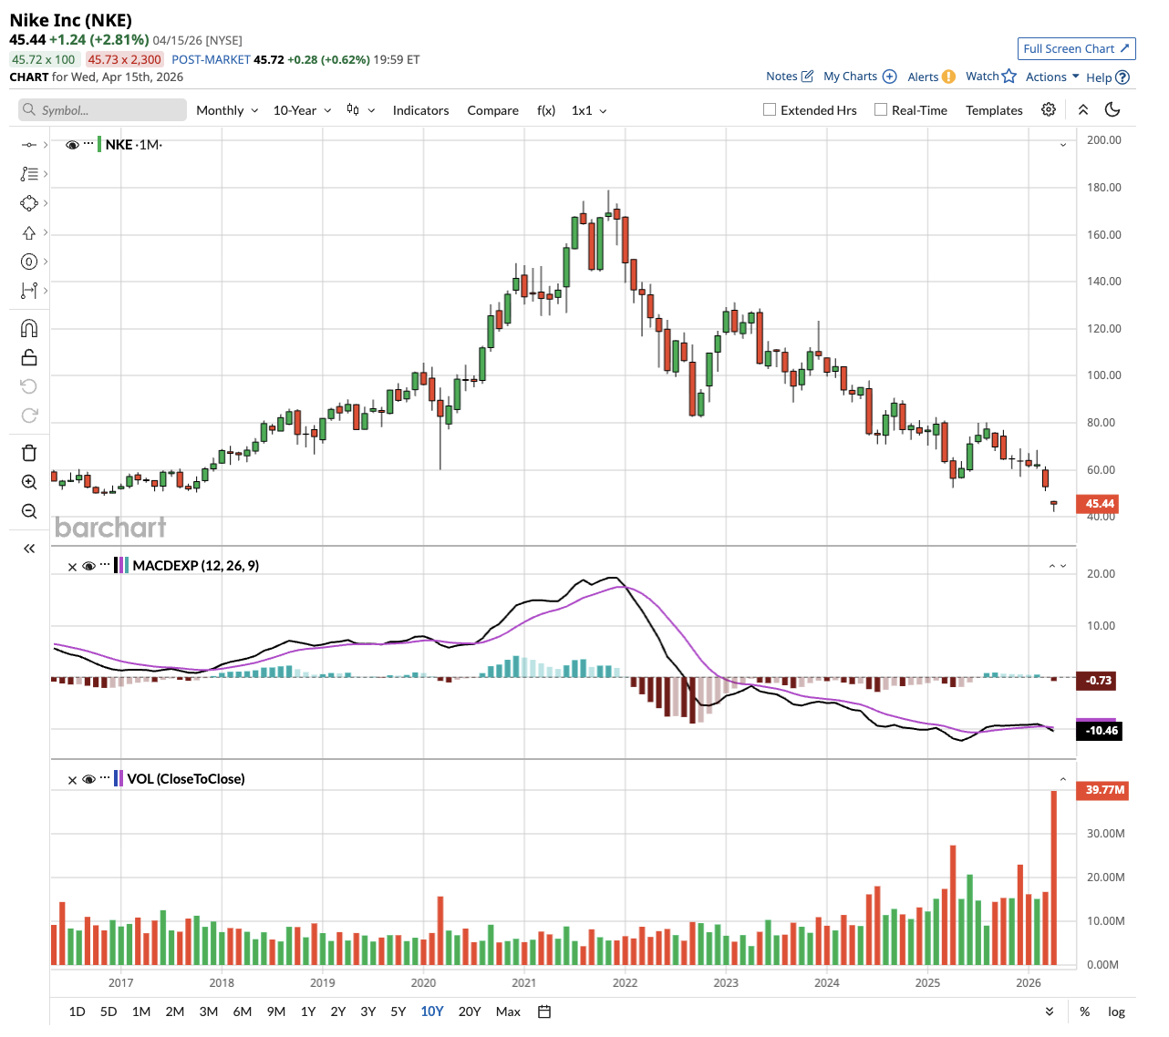Click the lock drawings icon
This screenshot has width=1169, height=1037.
(29, 357)
